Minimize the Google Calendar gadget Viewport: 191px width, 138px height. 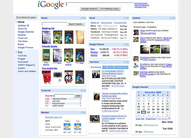[174, 87]
